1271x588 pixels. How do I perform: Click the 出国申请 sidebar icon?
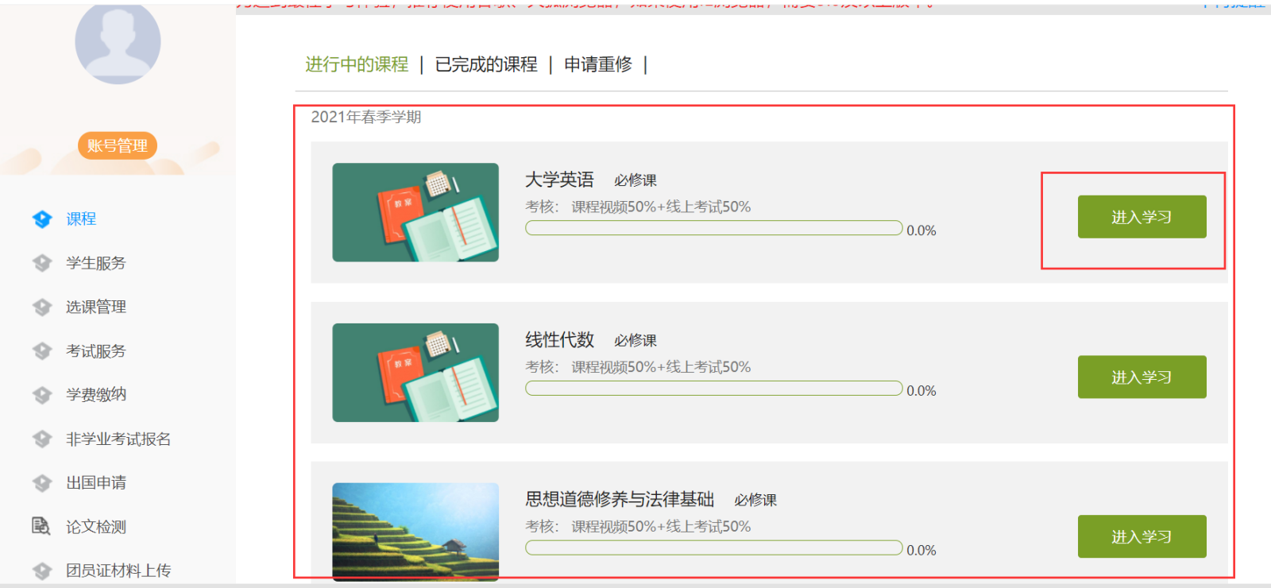42,483
